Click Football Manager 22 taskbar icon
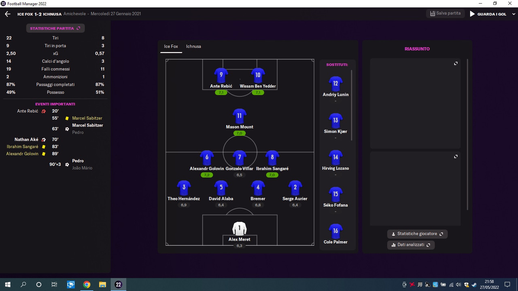518x291 pixels. (x=118, y=285)
